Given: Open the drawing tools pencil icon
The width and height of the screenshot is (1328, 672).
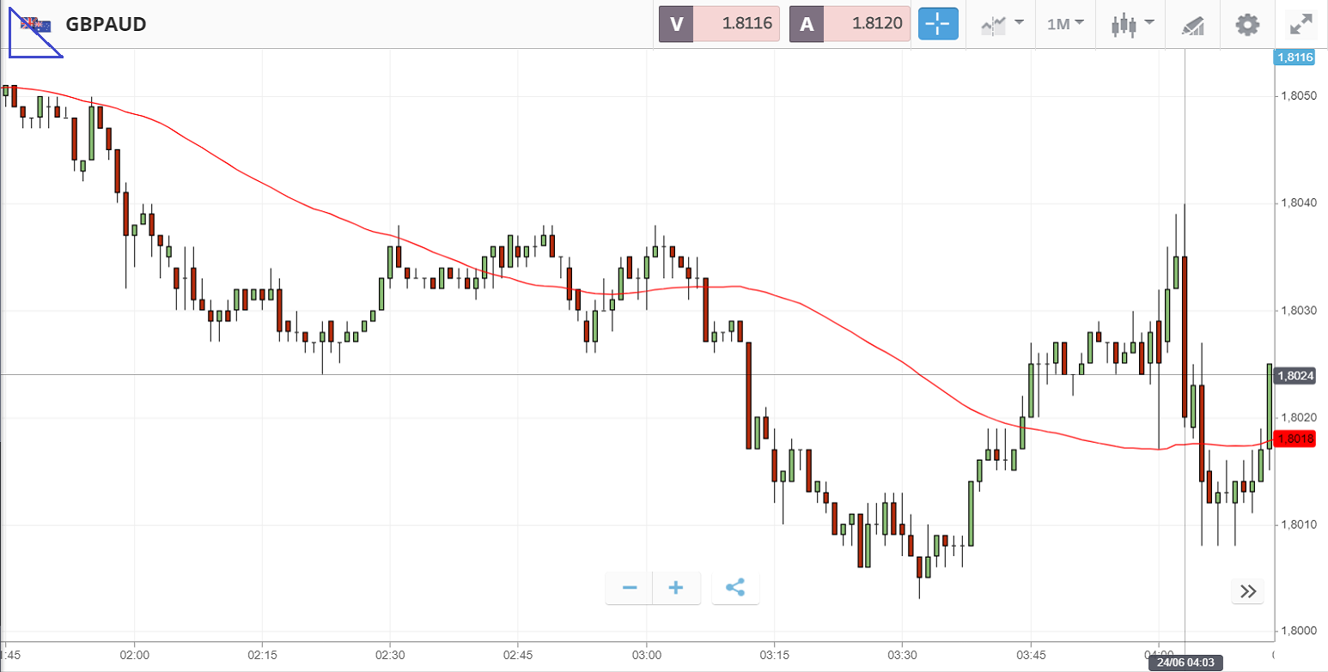Looking at the screenshot, I should [x=1193, y=24].
